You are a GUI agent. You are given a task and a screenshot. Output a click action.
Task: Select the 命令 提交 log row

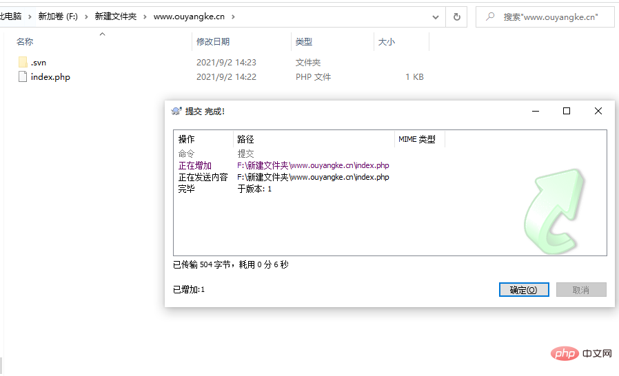pyautogui.click(x=216, y=154)
